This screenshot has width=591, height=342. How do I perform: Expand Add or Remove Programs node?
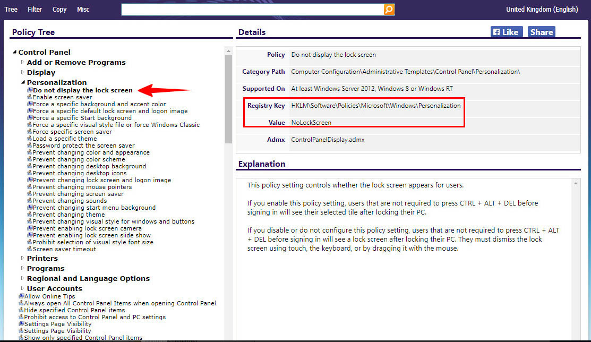pos(22,62)
